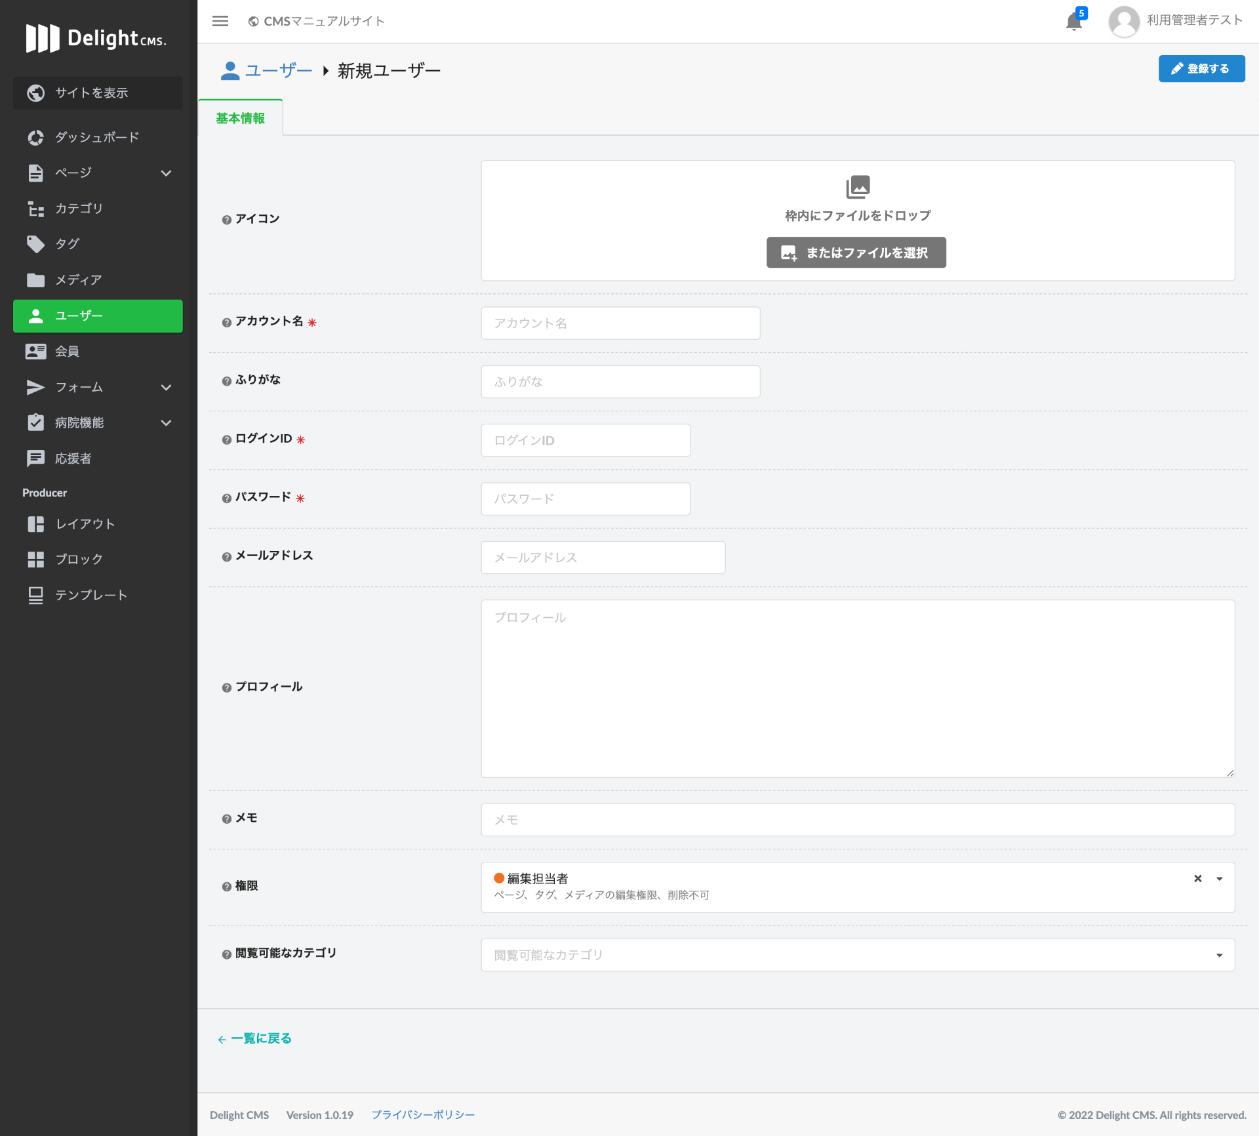Screen dimensions: 1259x1136
Task: Click the user avatar icon
Action: [x=1124, y=22]
